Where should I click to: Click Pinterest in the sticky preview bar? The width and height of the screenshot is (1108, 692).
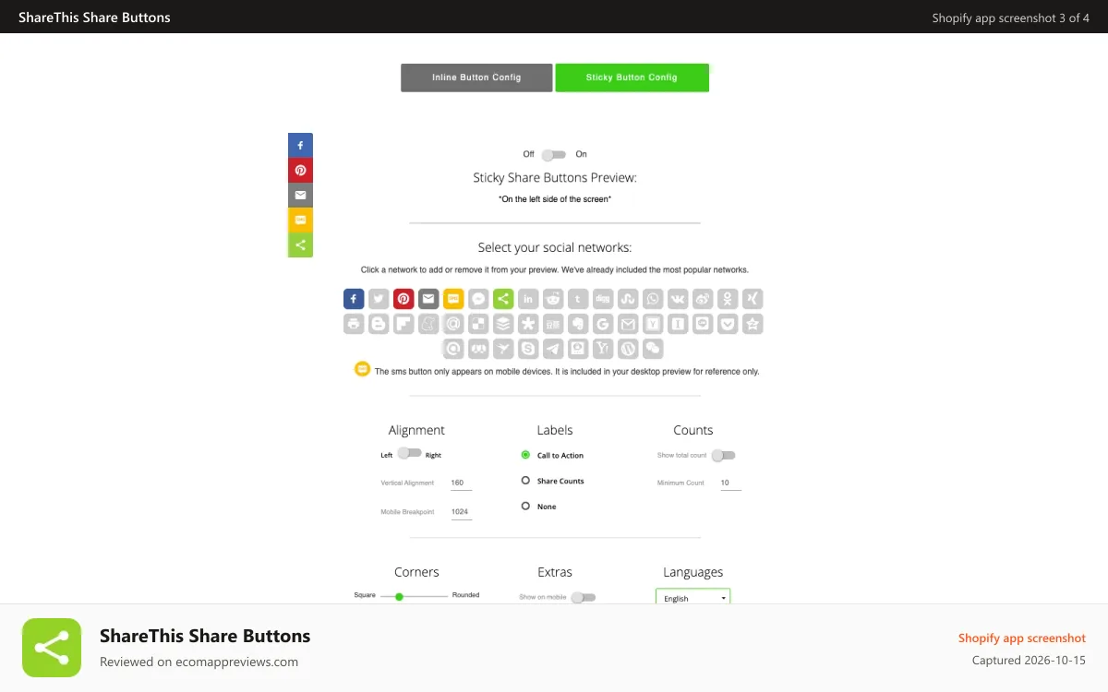point(300,171)
